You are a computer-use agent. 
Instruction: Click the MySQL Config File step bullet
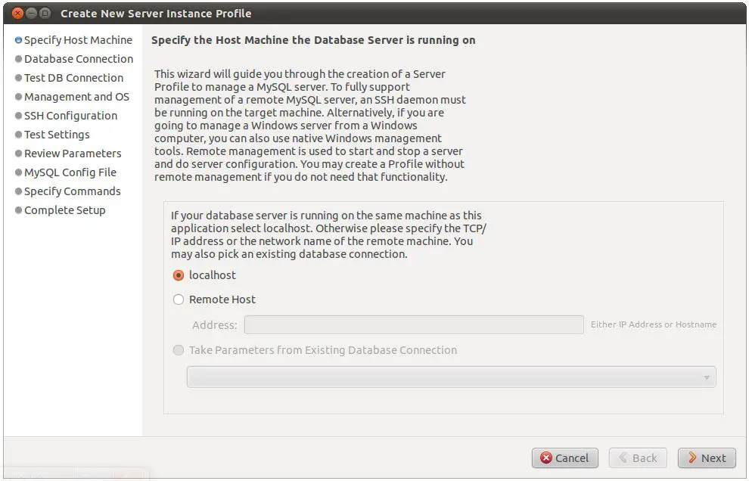pos(18,172)
